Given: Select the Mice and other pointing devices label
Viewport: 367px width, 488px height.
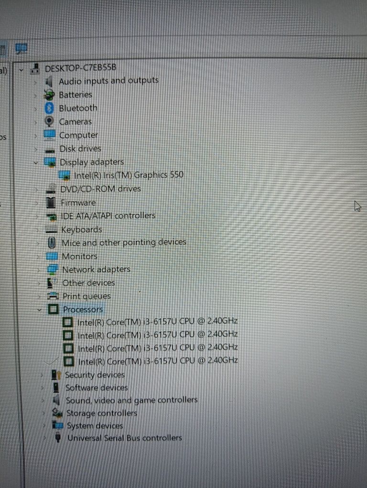Looking at the screenshot, I should pos(124,243).
